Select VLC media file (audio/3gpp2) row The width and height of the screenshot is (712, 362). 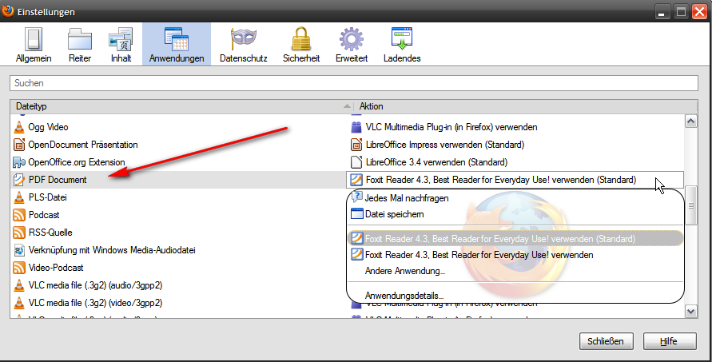pos(178,285)
